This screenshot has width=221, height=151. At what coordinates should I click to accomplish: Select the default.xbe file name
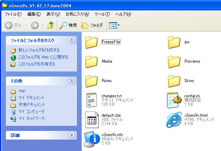[x=111, y=115]
